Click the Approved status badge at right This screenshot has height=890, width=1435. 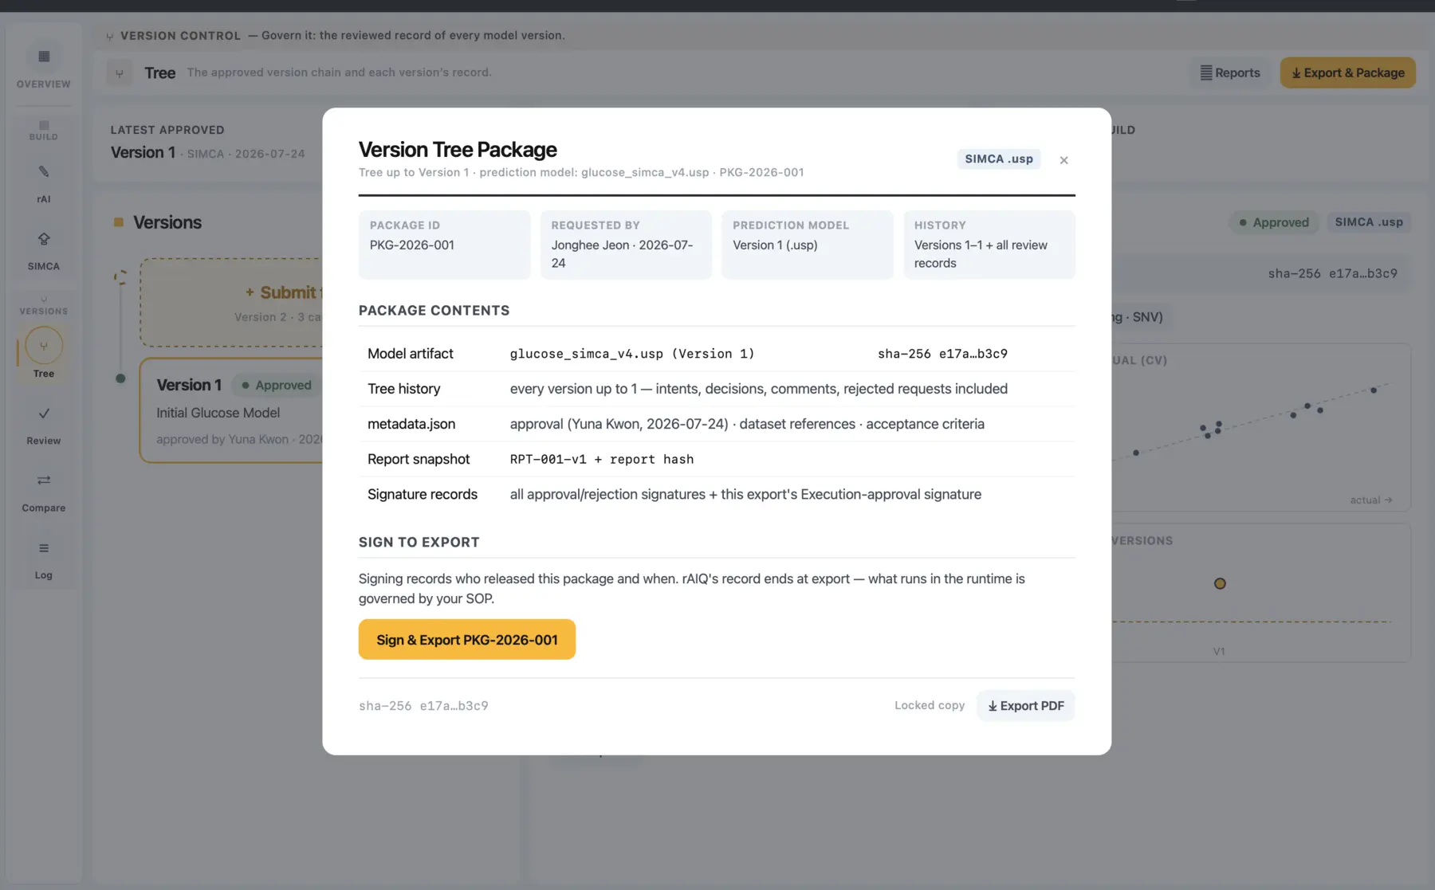click(x=1273, y=222)
